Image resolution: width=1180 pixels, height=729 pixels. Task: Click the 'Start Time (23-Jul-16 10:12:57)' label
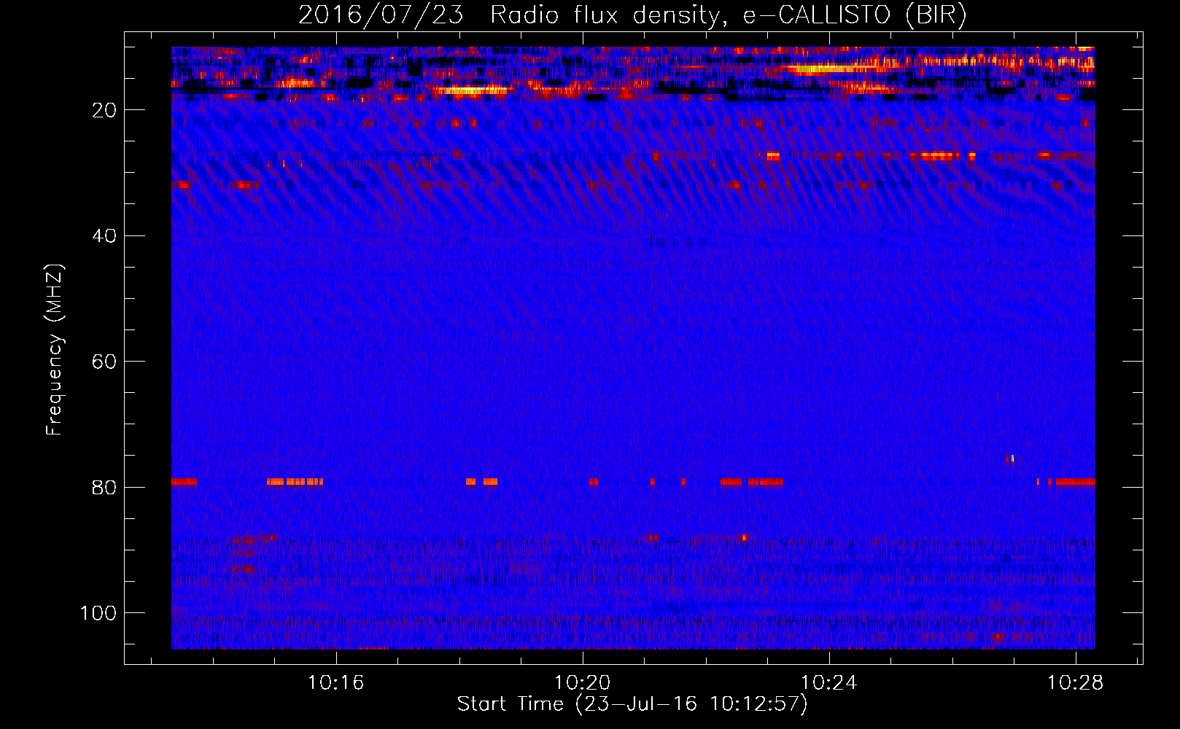pyautogui.click(x=632, y=704)
